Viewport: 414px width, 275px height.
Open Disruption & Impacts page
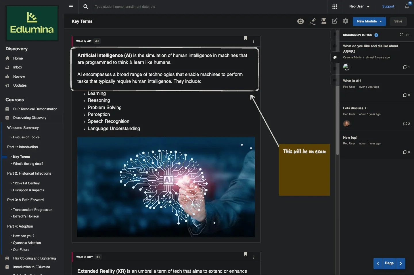pyautogui.click(x=28, y=190)
